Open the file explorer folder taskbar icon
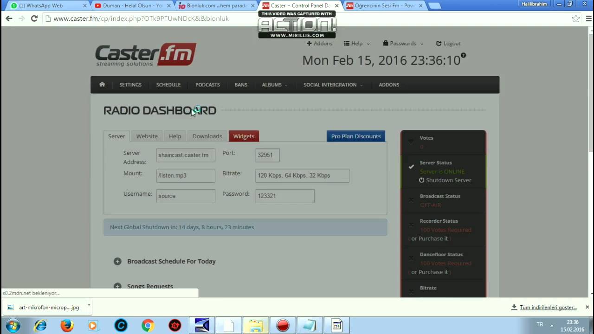 point(256,325)
